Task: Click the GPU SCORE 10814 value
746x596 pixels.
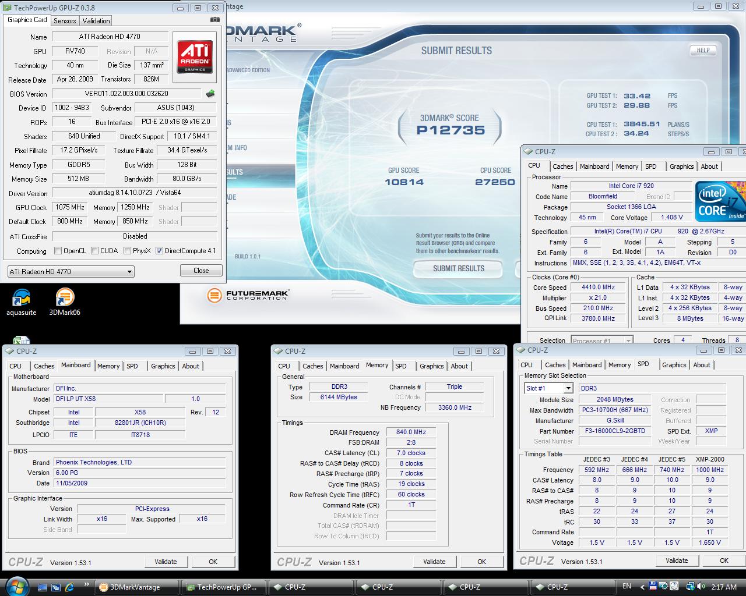Action: point(404,182)
